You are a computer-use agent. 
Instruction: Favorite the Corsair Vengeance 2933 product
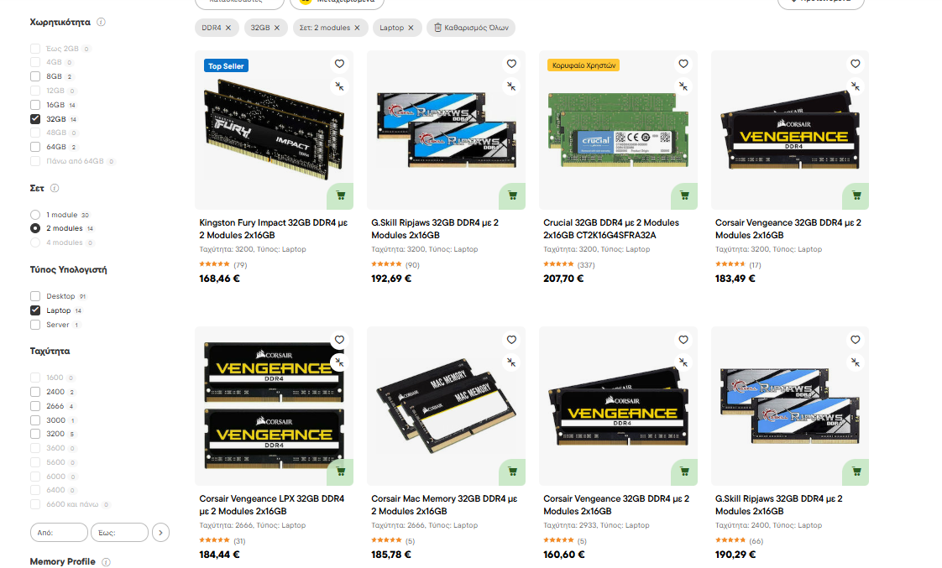click(683, 340)
